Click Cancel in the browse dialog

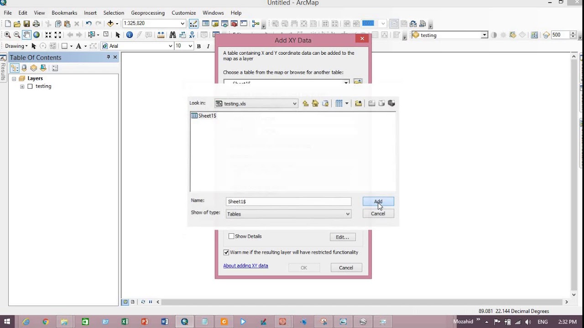378,214
